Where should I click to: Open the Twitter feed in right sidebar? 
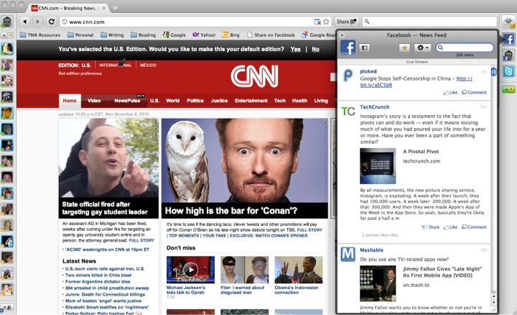point(508,71)
